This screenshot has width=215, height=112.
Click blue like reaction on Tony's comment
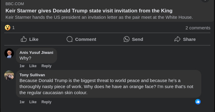point(198,102)
